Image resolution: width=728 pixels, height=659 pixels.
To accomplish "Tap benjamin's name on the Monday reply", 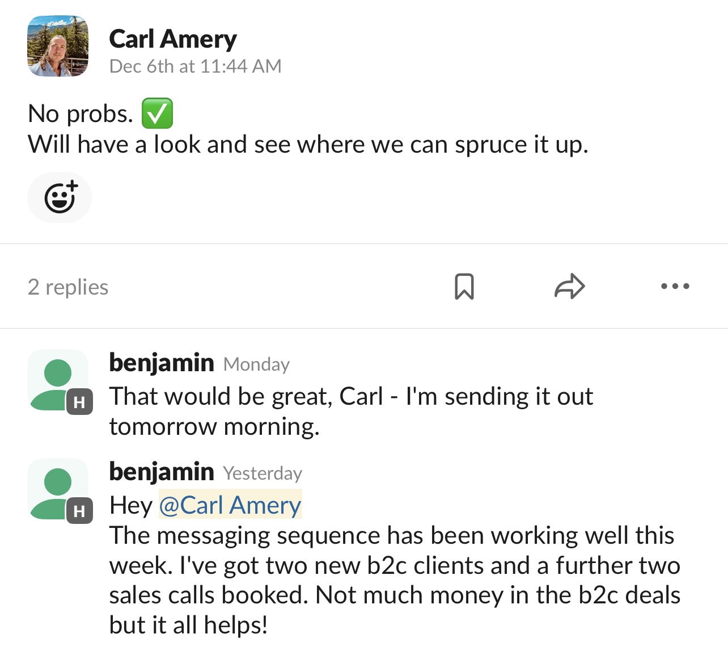I will coord(162,363).
